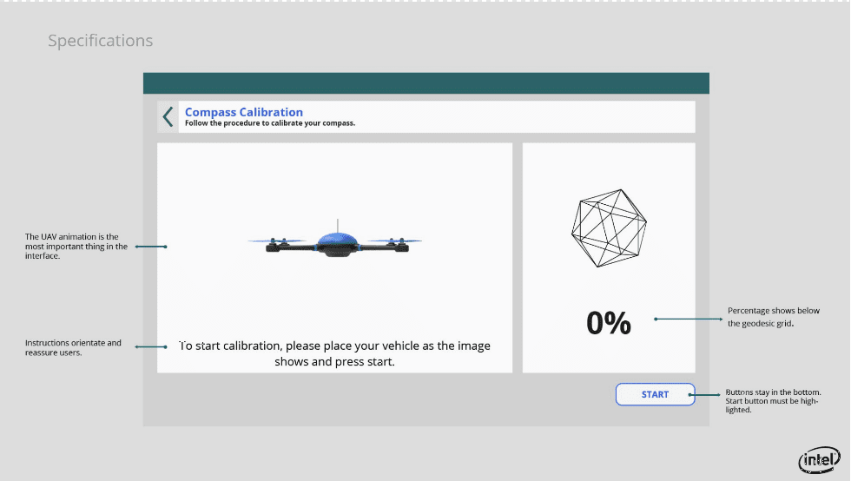Click the 'Follow the procedure' subtitle

click(270, 123)
